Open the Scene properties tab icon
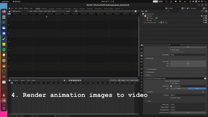This screenshot has width=208, height=117. 142,62
